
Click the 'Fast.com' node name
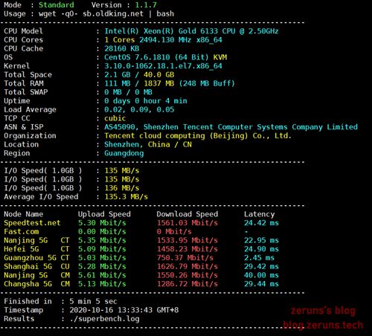pos(22,232)
